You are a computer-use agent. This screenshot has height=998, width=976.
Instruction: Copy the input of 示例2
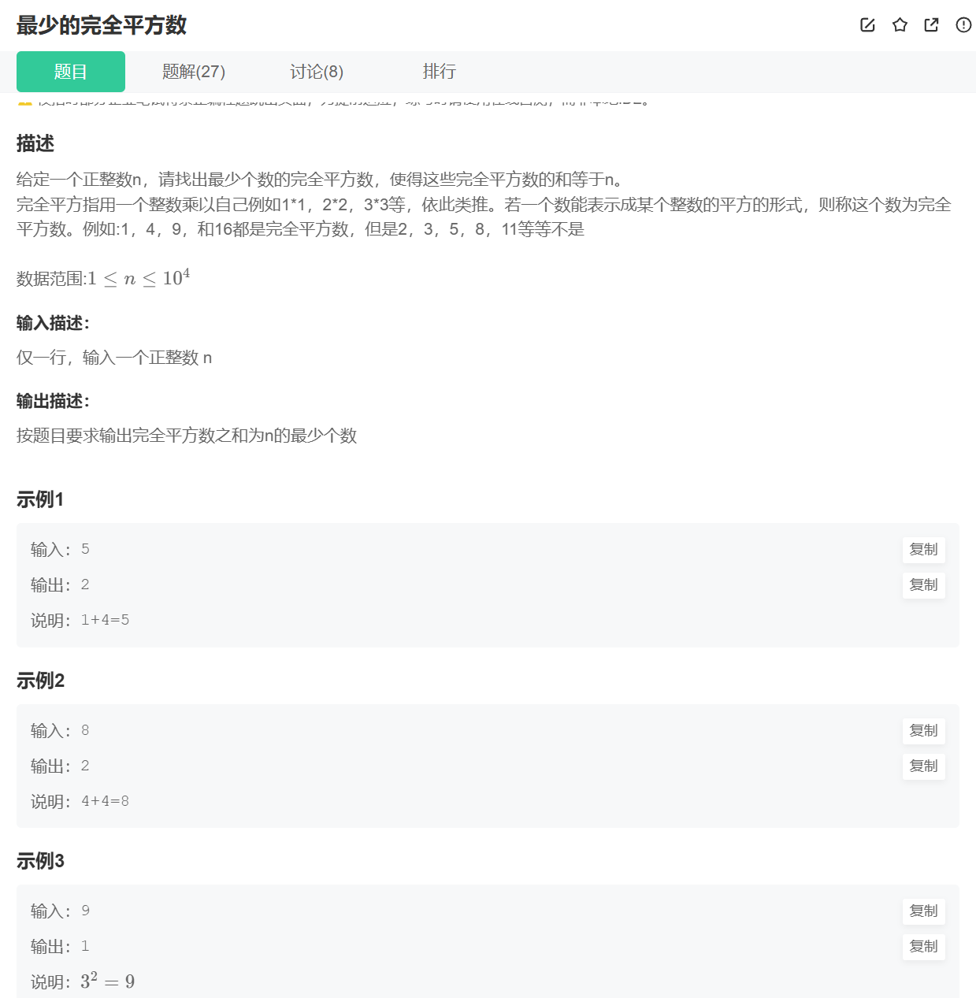click(x=923, y=731)
